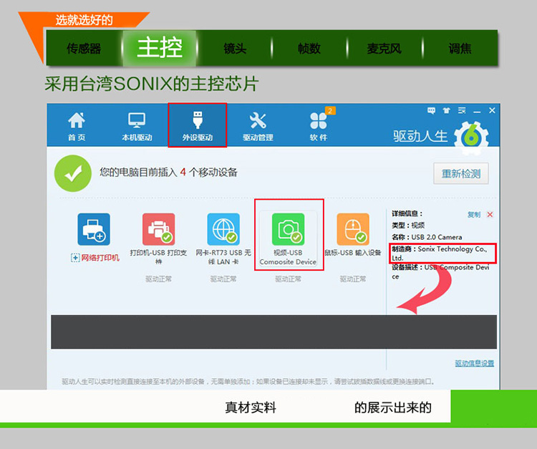The image size is (537, 449).
Task: Open the 首页 home tab
Action: tap(77, 126)
